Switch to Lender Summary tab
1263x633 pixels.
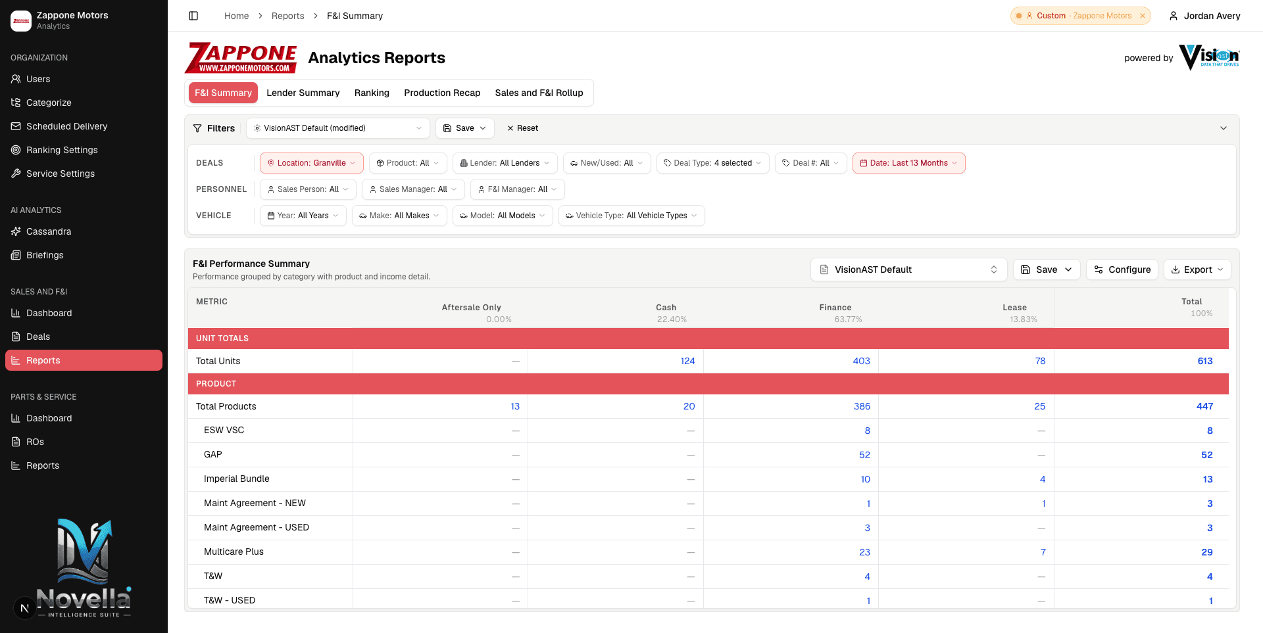303,93
